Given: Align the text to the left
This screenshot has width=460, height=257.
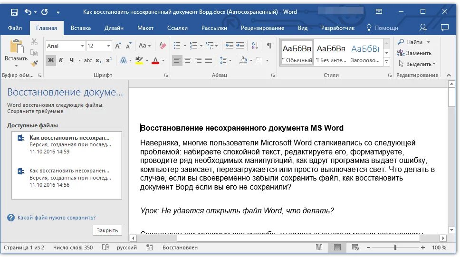Looking at the screenshot, I should [x=177, y=60].
